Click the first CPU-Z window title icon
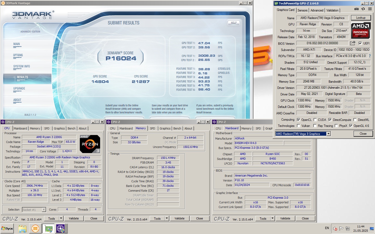 tap(3, 122)
